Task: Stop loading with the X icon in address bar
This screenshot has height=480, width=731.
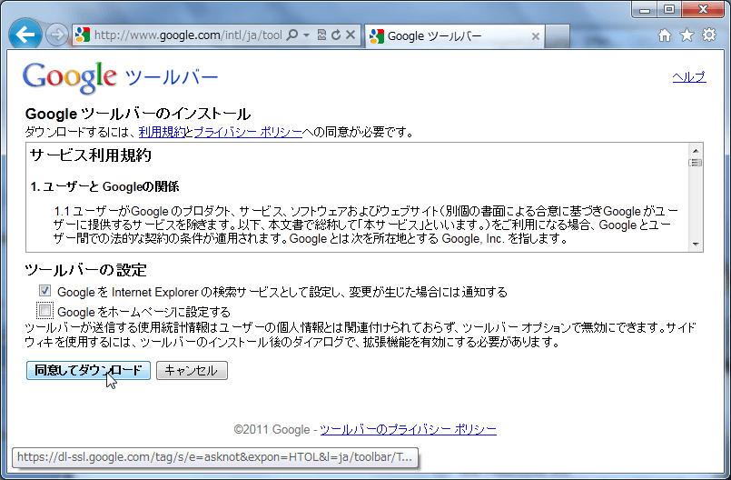Action: tap(351, 35)
